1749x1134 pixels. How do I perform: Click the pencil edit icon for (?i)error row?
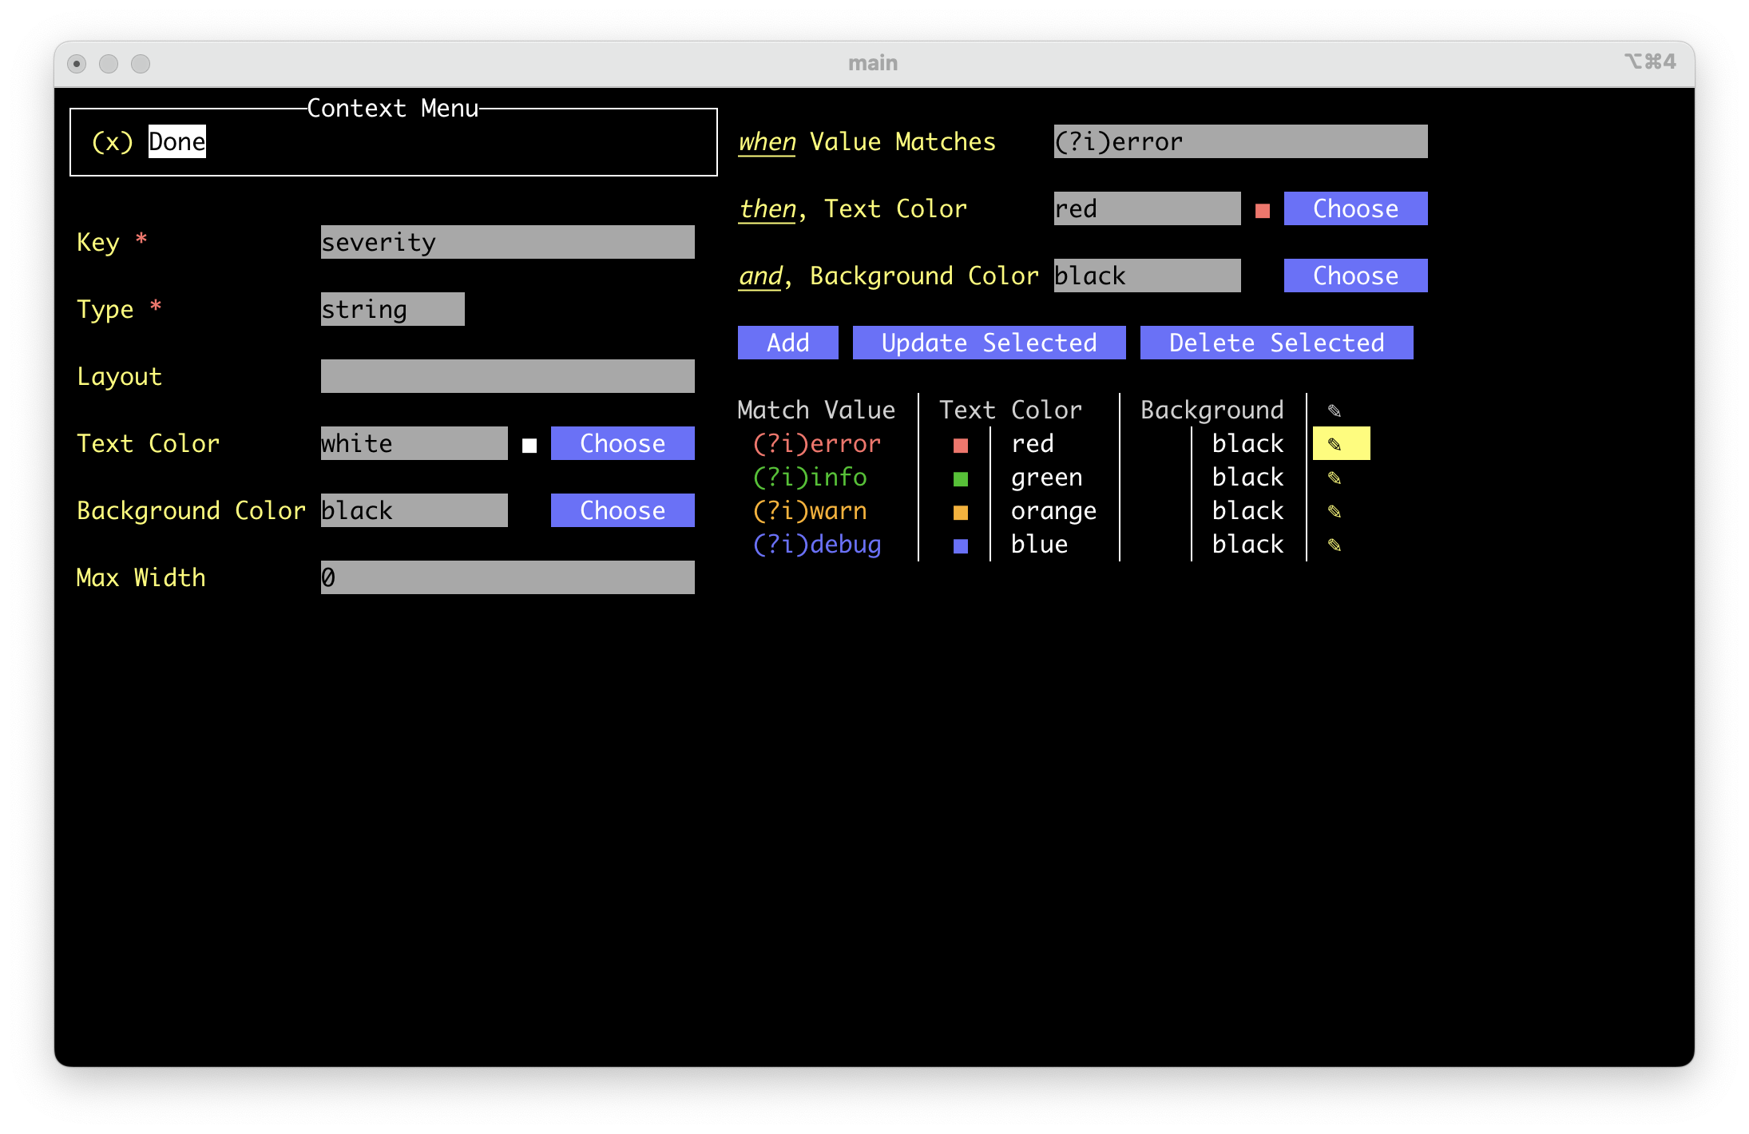1335,444
